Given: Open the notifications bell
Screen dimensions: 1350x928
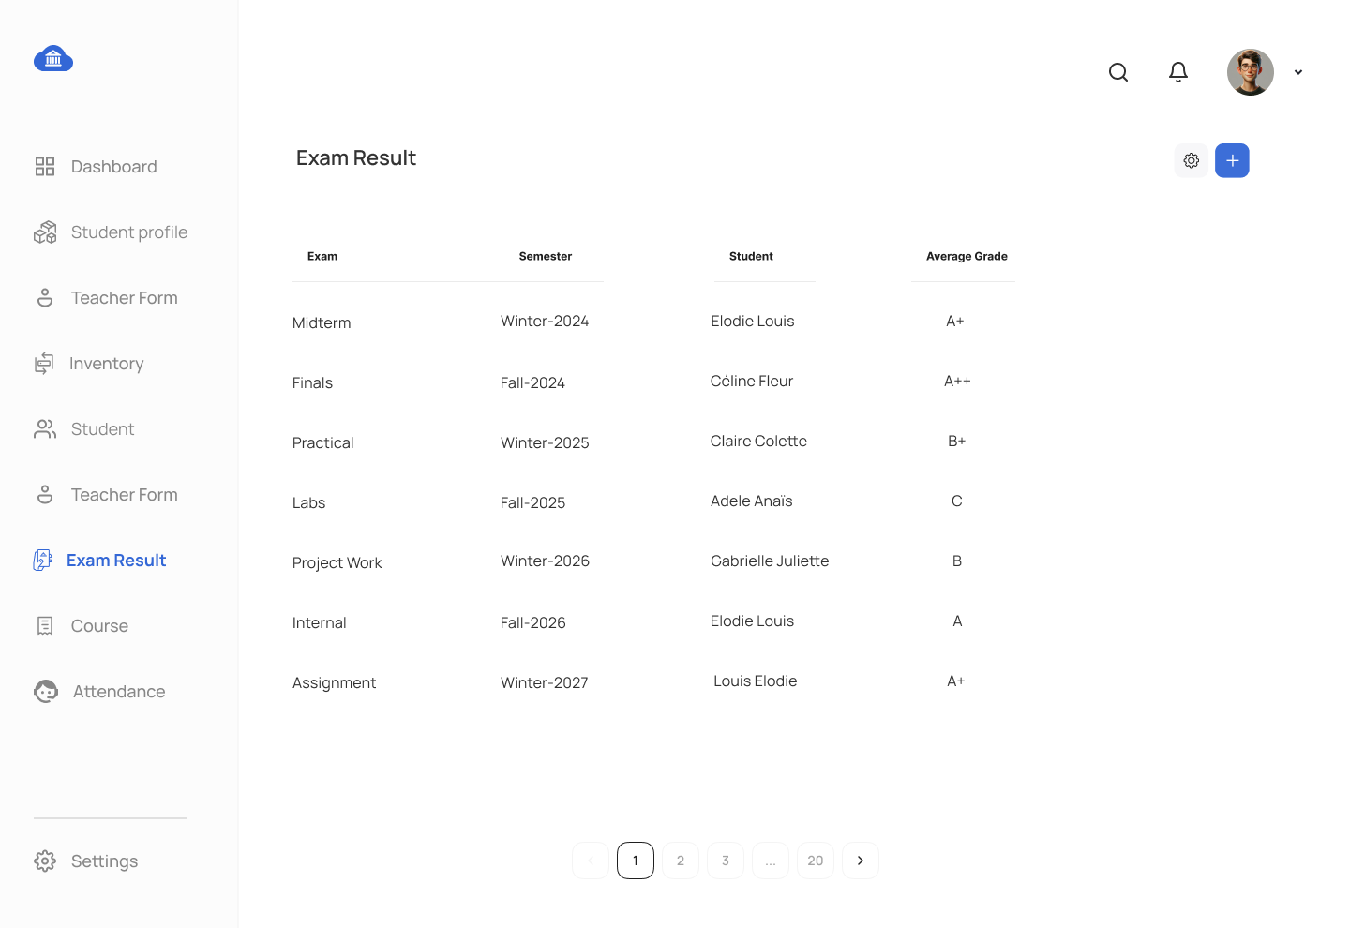Looking at the screenshot, I should [x=1178, y=72].
